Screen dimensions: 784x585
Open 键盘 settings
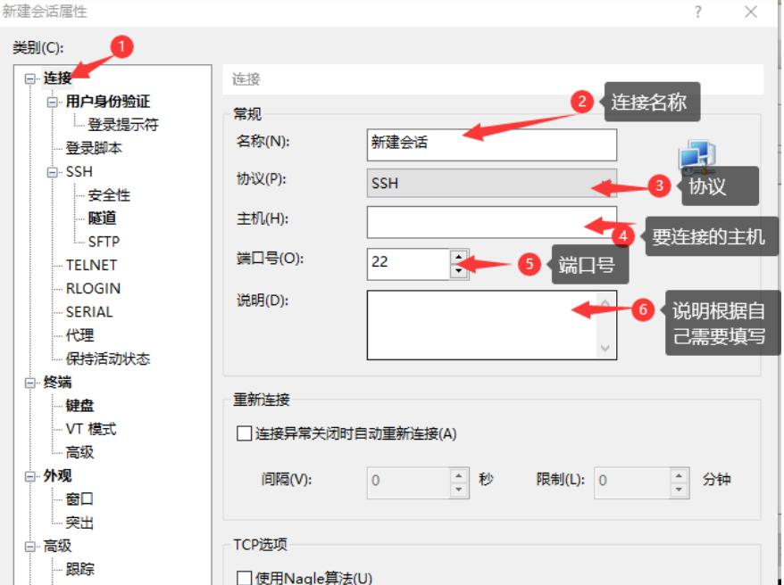79,405
